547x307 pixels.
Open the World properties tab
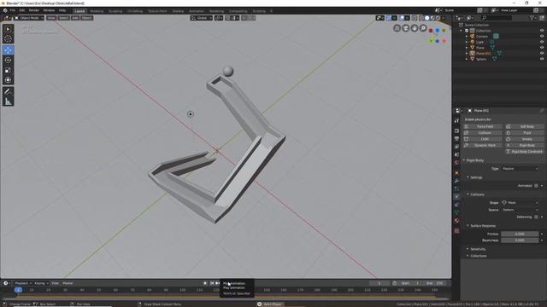(x=456, y=163)
